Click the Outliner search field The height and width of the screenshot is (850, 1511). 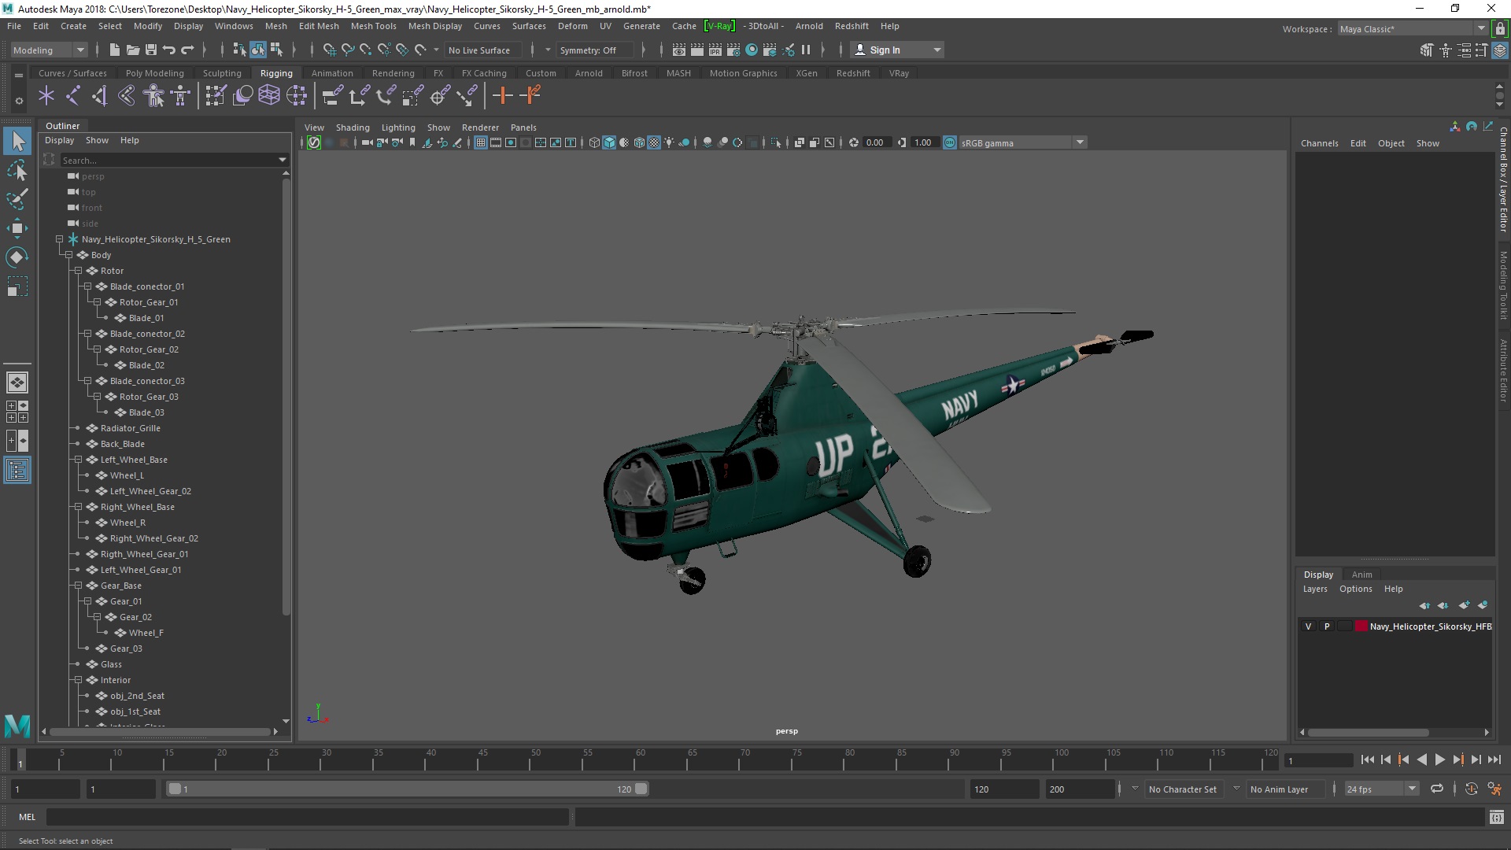click(x=172, y=160)
